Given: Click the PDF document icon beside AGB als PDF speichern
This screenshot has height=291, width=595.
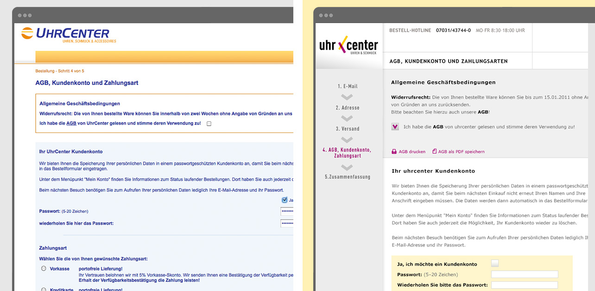Looking at the screenshot, I should 434,152.
